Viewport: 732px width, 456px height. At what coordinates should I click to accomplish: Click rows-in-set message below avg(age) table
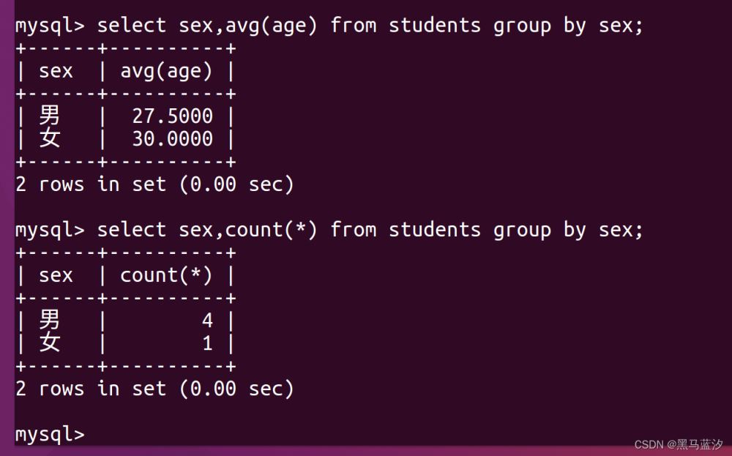[154, 184]
